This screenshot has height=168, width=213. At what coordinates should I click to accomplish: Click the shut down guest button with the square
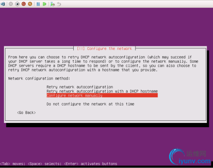pos(17,4)
